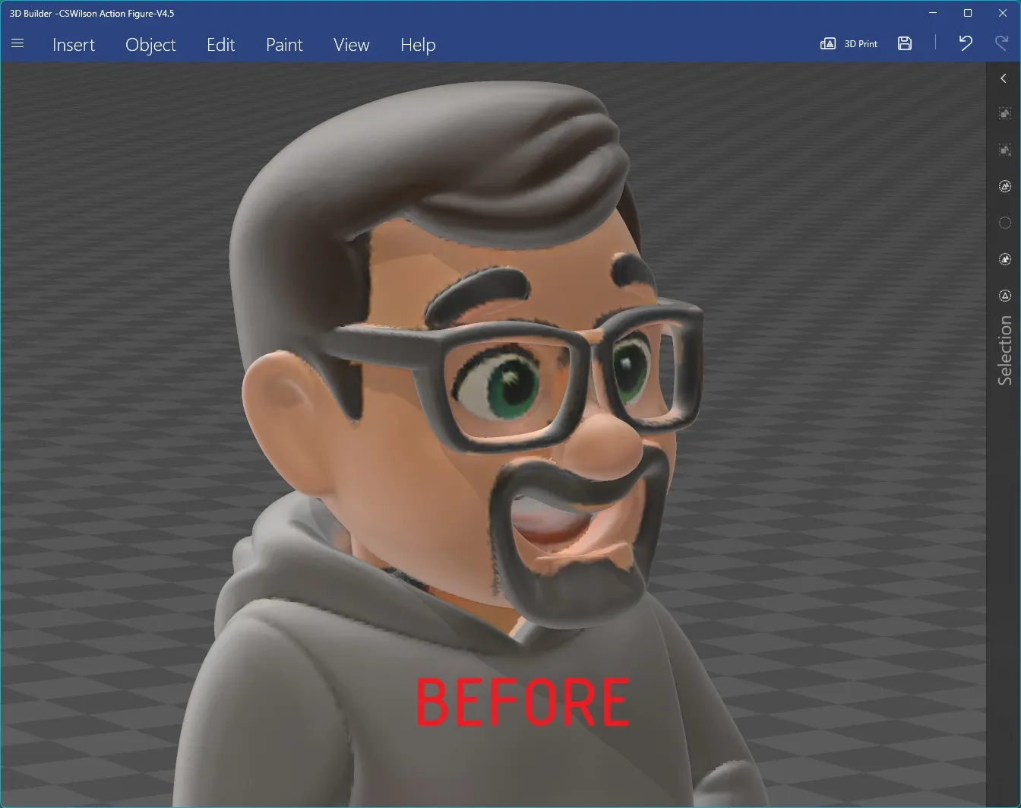Click the topmost circular view mode icon
The width and height of the screenshot is (1021, 808).
click(x=1004, y=185)
